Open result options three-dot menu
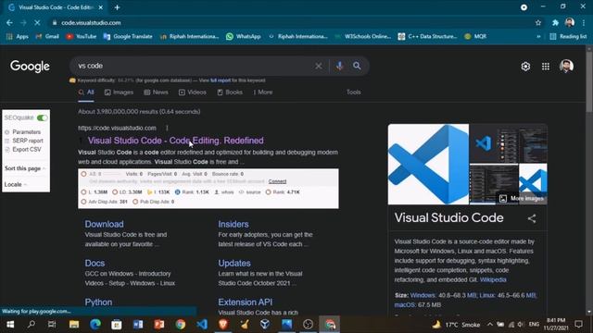The image size is (593, 333). coord(167,128)
